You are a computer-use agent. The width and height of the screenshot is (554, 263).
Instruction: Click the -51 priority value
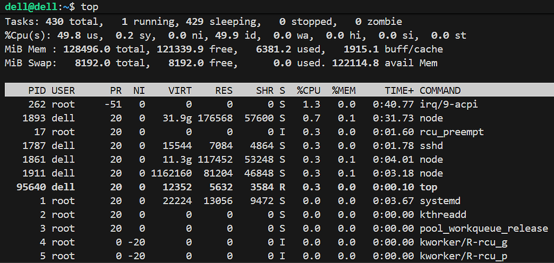click(113, 104)
